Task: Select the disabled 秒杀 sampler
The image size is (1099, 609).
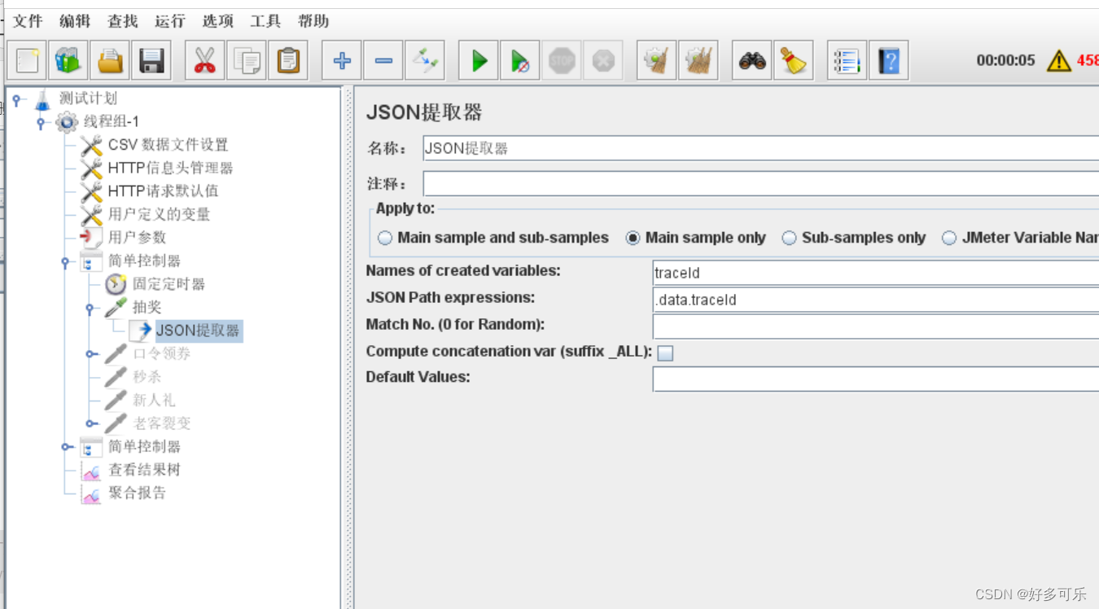Action: click(x=147, y=377)
